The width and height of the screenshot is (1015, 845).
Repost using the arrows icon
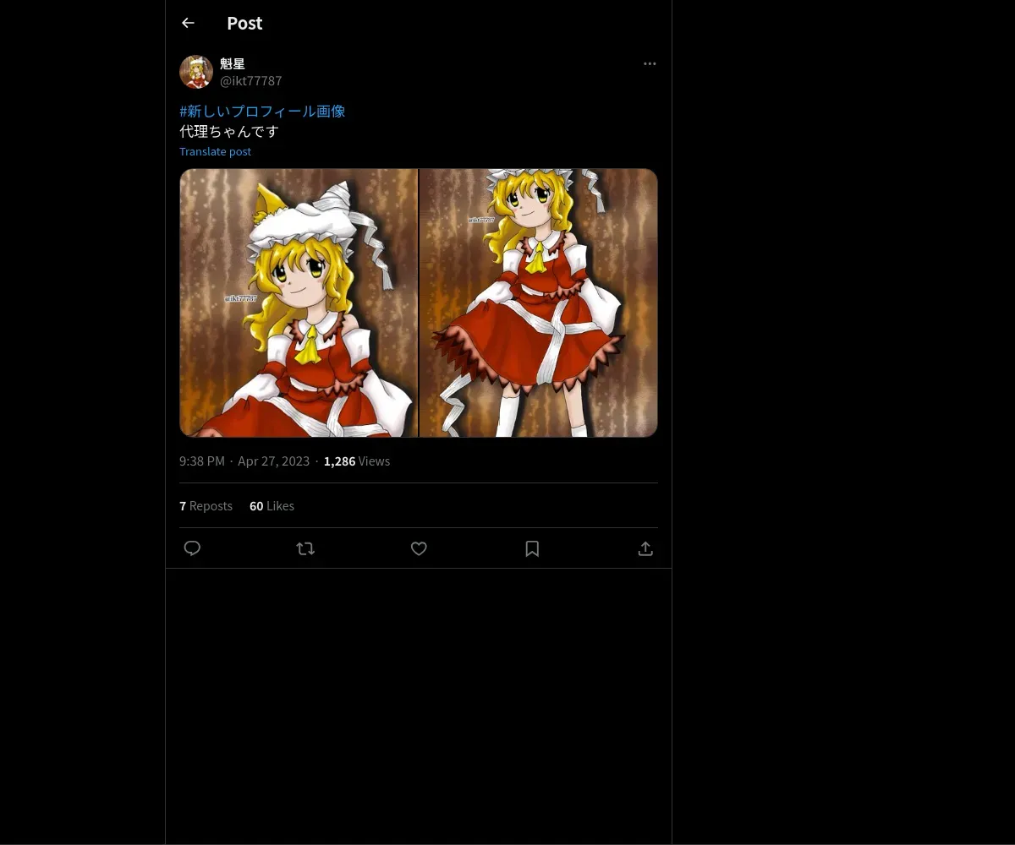305,548
